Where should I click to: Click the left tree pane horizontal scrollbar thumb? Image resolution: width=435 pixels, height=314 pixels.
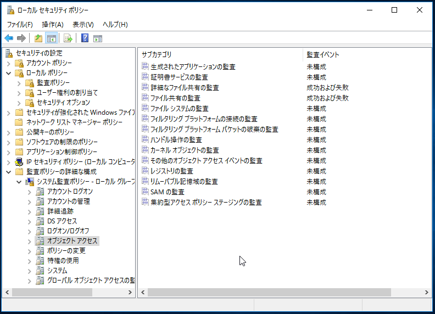[52, 292]
